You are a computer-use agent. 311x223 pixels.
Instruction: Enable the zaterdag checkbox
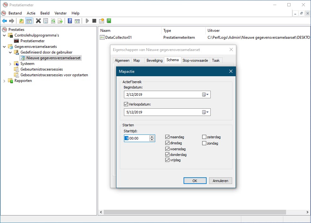point(204,137)
